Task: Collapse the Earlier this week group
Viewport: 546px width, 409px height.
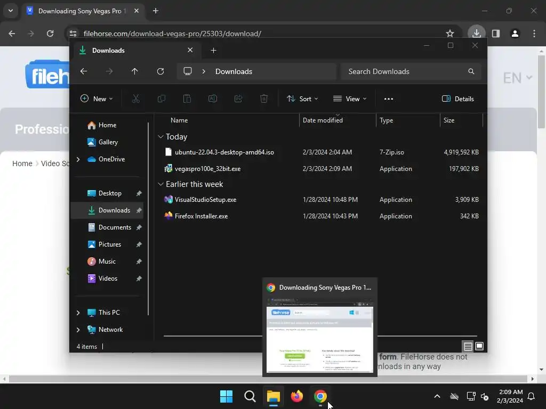Action: coord(160,184)
